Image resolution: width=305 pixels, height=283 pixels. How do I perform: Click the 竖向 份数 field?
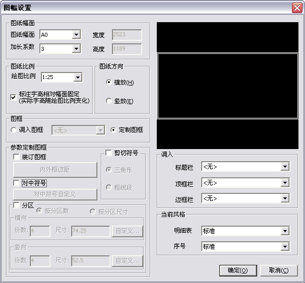40,261
